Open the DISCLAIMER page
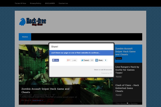This screenshot has height=107, width=161. (50, 3)
